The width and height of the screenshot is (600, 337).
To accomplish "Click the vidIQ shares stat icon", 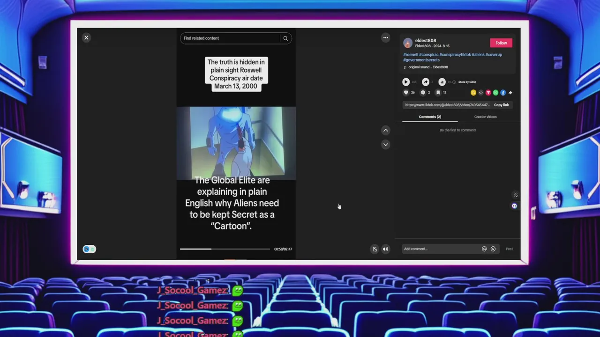I will pyautogui.click(x=426, y=82).
